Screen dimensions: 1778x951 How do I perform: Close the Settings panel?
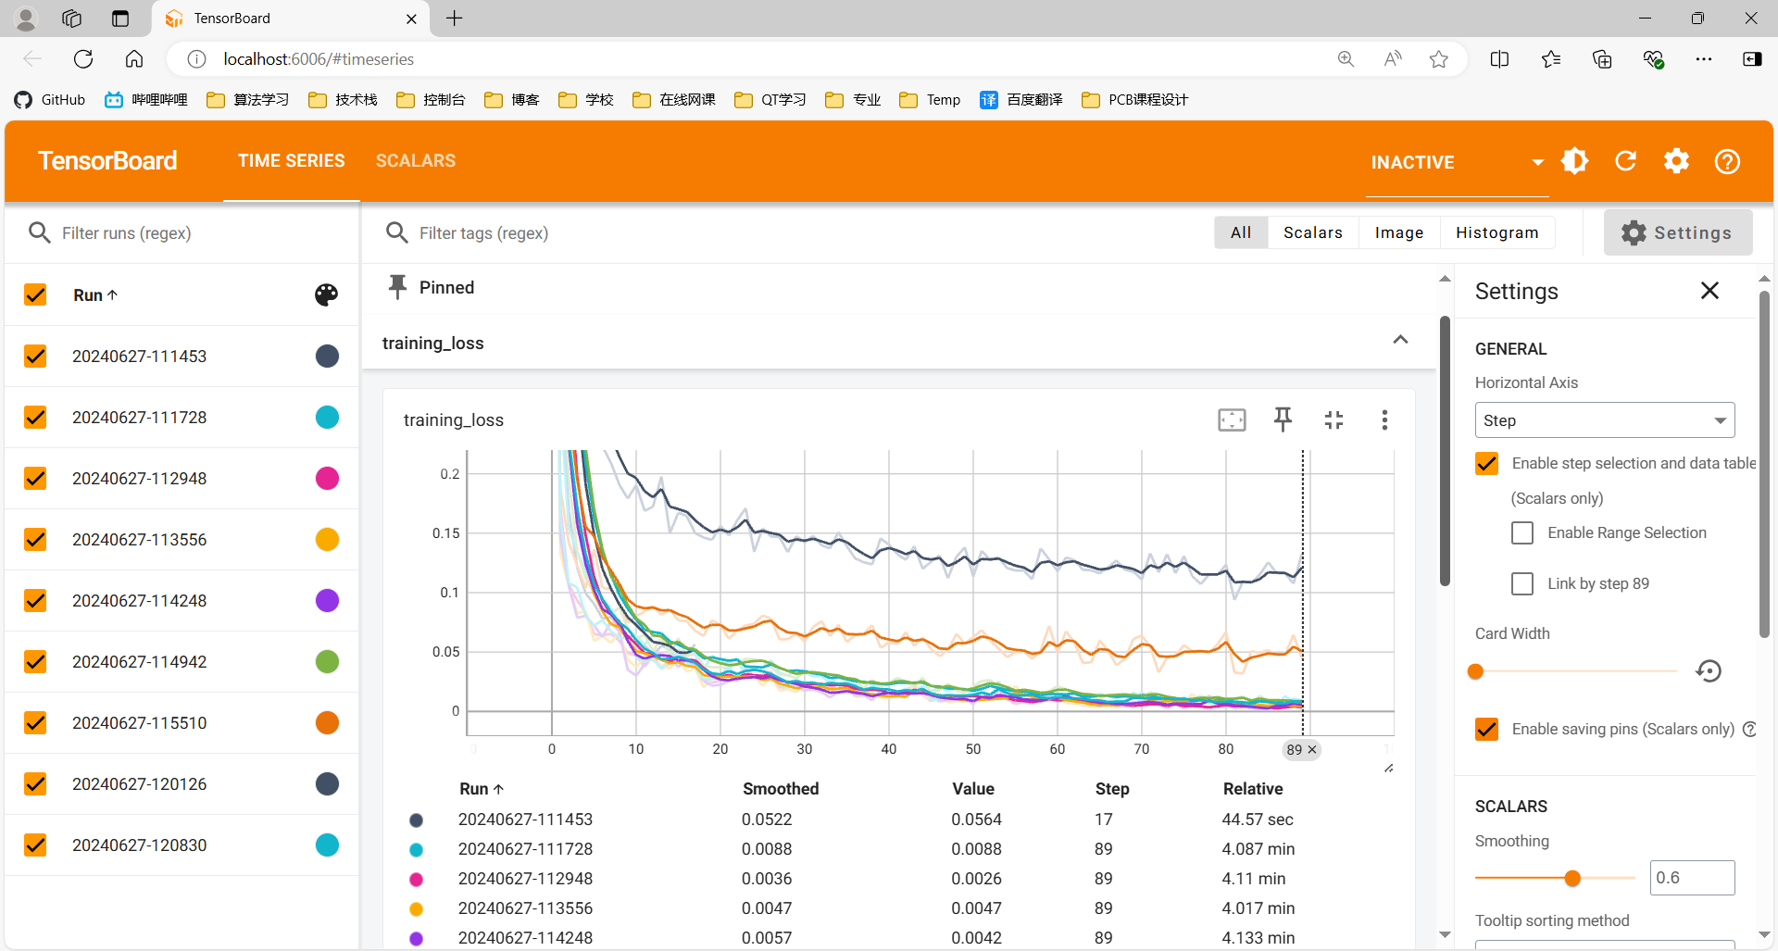click(1709, 291)
